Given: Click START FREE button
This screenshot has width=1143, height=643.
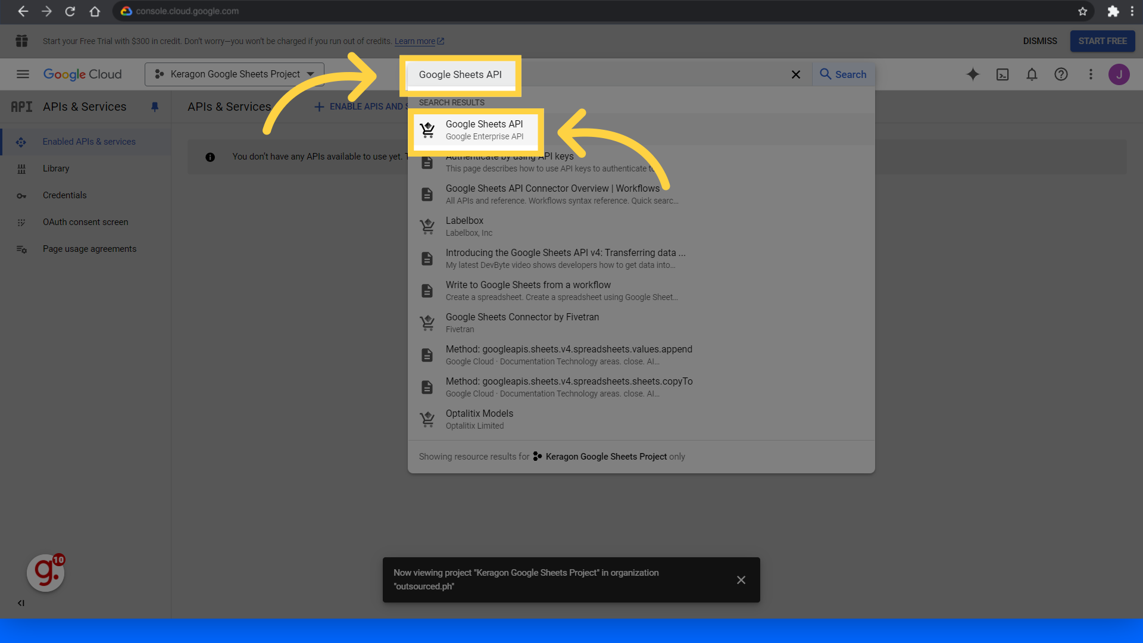Looking at the screenshot, I should [x=1103, y=41].
